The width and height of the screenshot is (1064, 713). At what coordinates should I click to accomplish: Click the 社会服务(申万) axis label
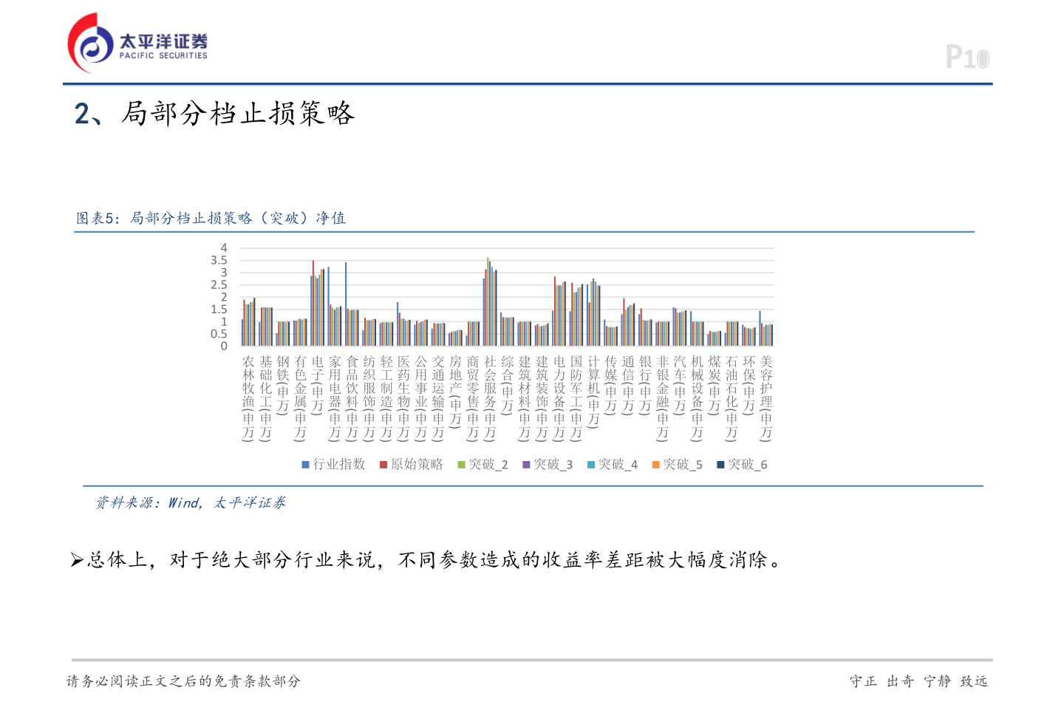point(490,398)
